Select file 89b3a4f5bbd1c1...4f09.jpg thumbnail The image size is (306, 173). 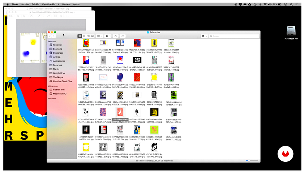[120, 95]
